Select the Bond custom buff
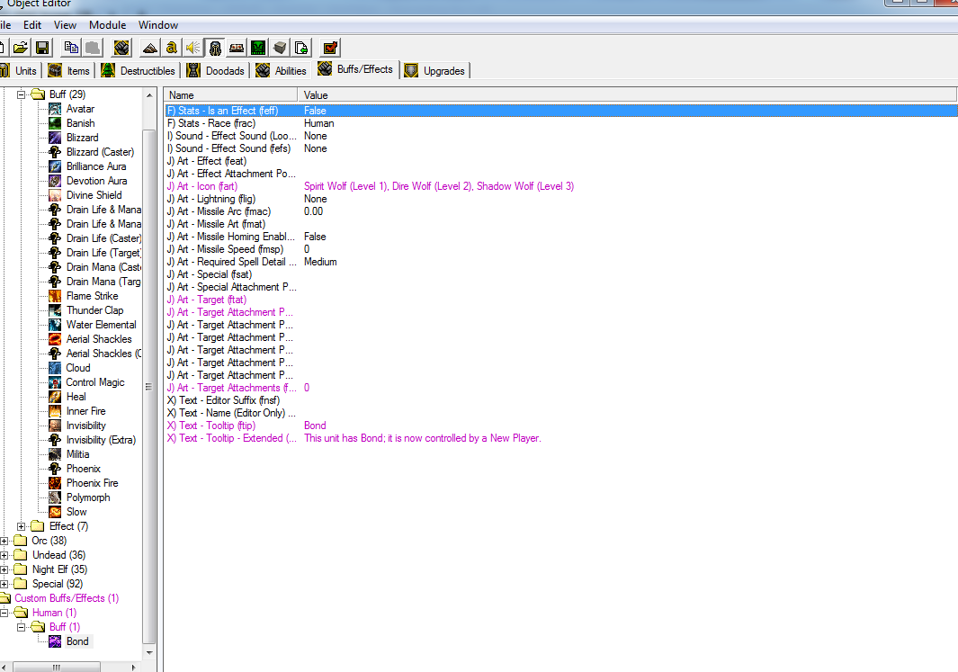Viewport: 958px width, 672px height. tap(77, 641)
